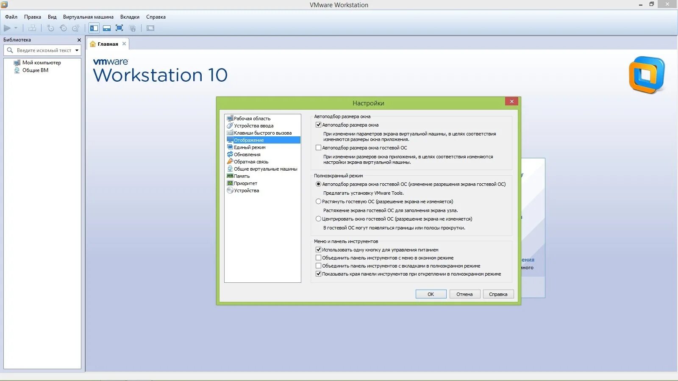
Task: Select Растянуть гостевую ОС radio button
Action: tap(318, 202)
